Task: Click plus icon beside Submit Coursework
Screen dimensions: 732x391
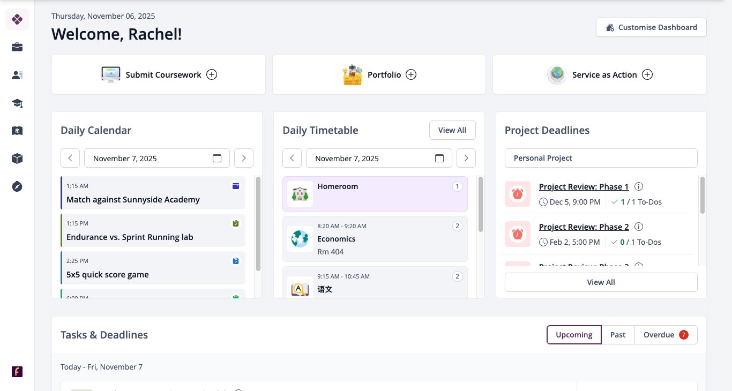Action: point(212,74)
